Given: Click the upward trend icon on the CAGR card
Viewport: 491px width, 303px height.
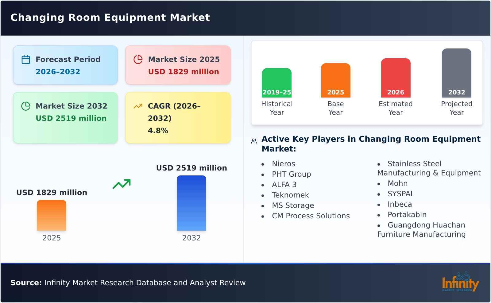Looking at the screenshot, I should click(138, 106).
